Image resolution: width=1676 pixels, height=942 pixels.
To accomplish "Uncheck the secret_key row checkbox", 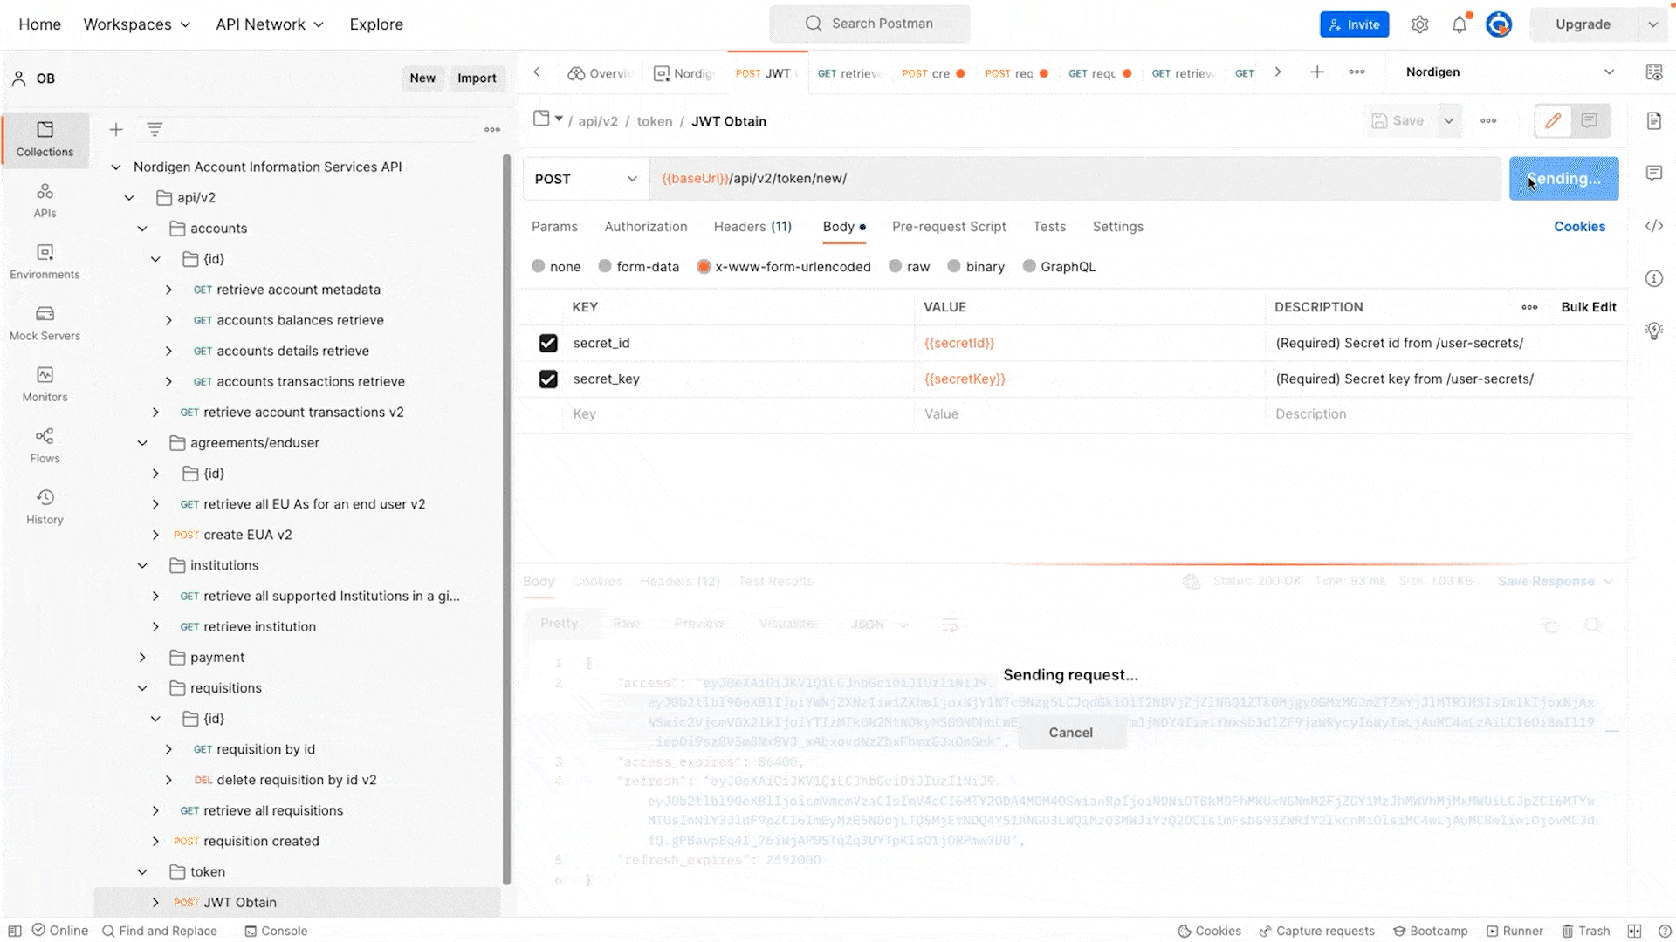I will click(x=548, y=379).
